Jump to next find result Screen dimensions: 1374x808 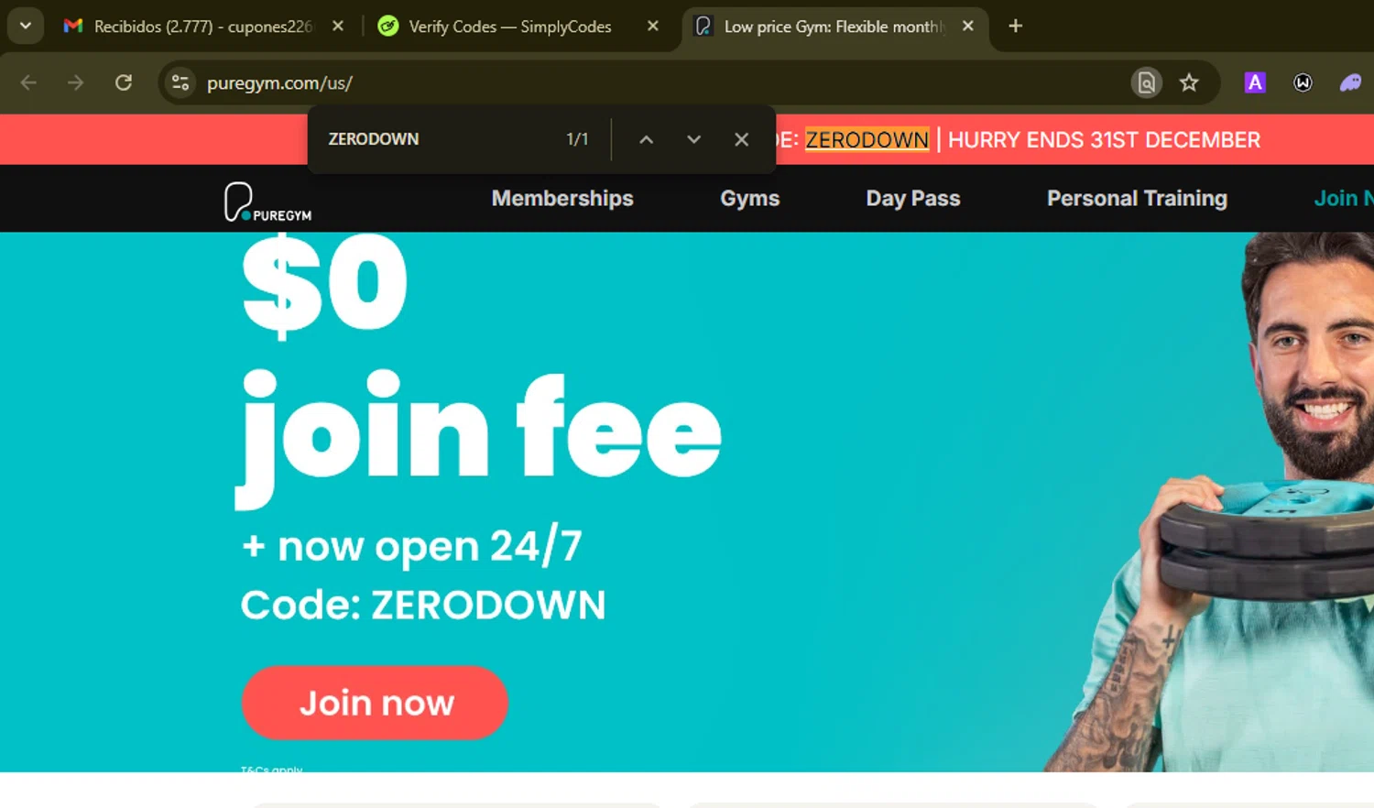tap(693, 139)
